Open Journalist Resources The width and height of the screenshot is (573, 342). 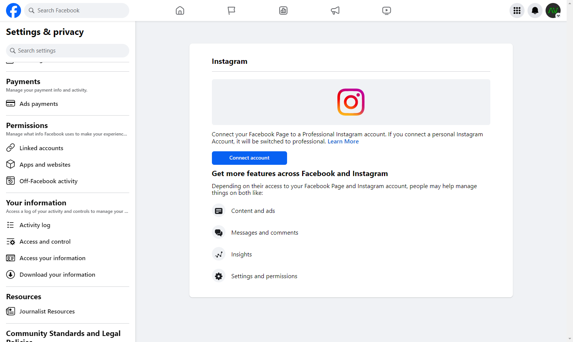(68, 311)
